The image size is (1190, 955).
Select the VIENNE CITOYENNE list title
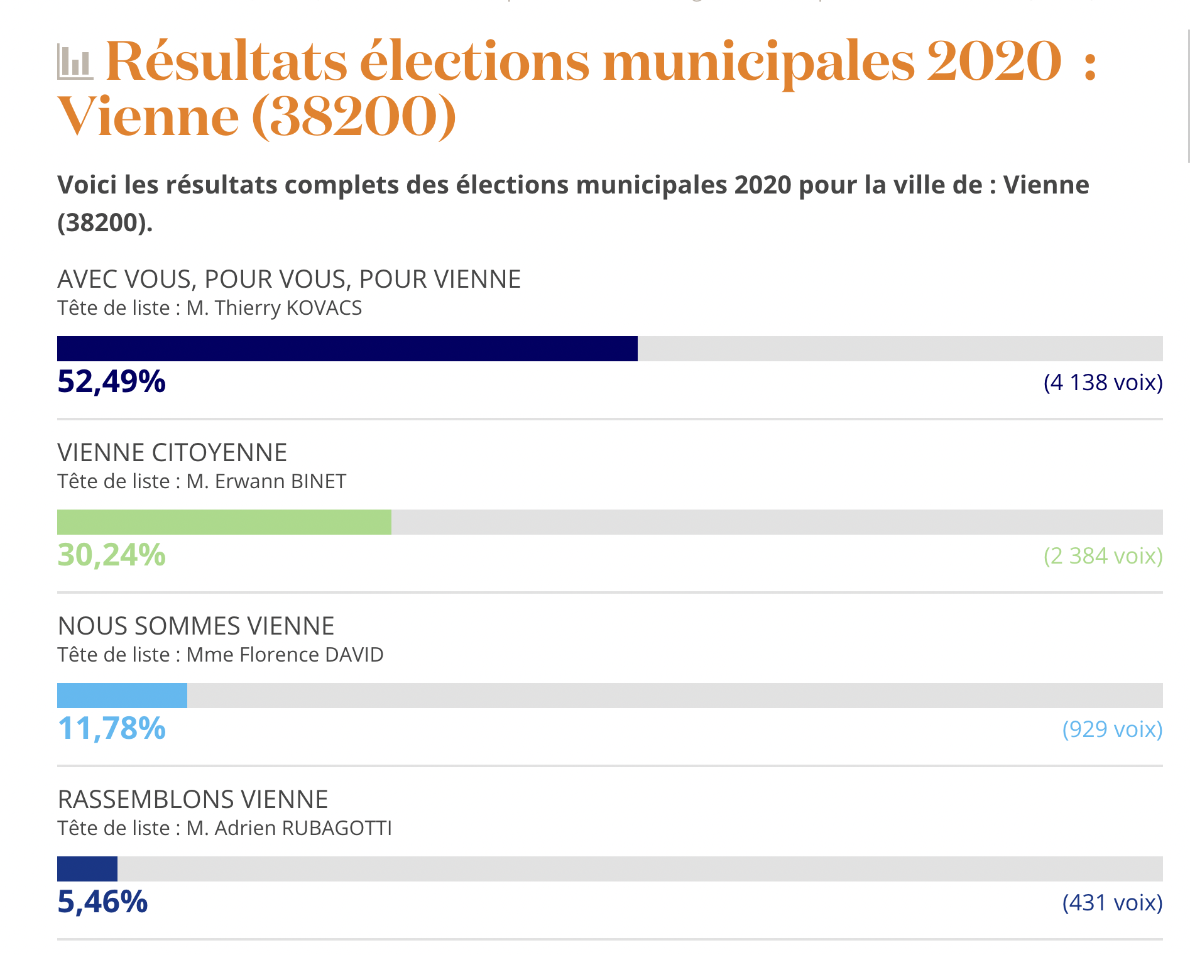[172, 452]
